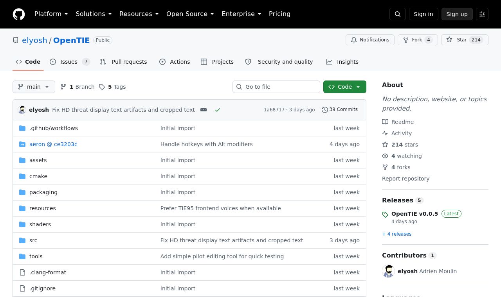The width and height of the screenshot is (501, 297).
Task: Expand the Resources navigation menu
Action: pos(139,14)
